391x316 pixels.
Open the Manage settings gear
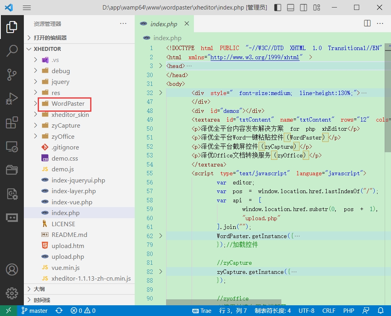pos(12,293)
